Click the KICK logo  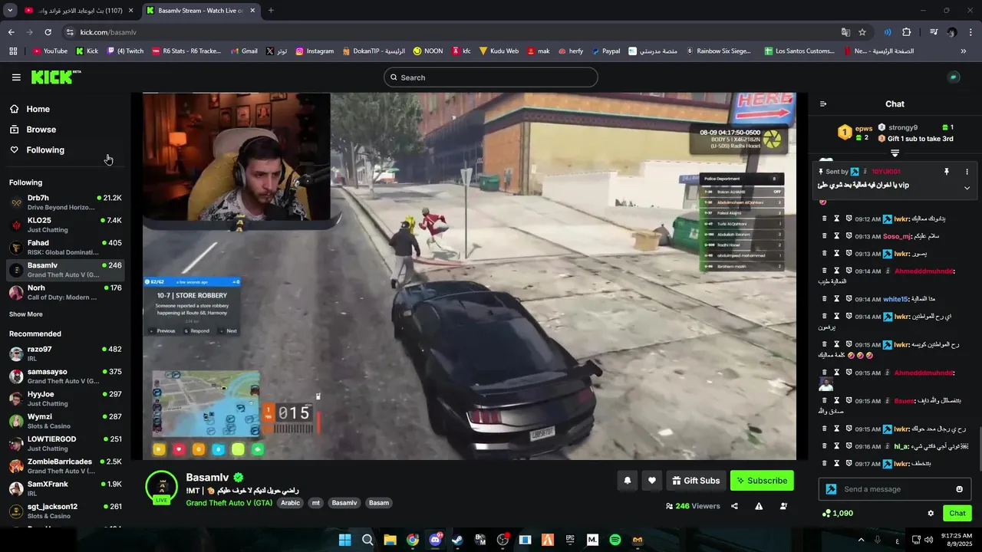tap(55, 77)
